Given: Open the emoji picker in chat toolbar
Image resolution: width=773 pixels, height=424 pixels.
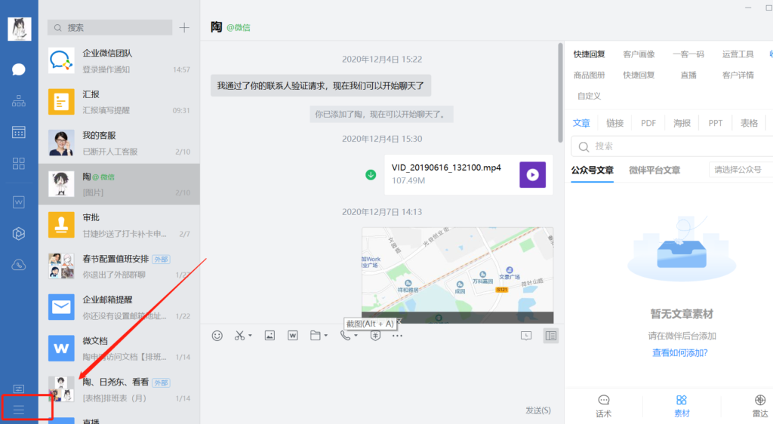Looking at the screenshot, I should [217, 336].
